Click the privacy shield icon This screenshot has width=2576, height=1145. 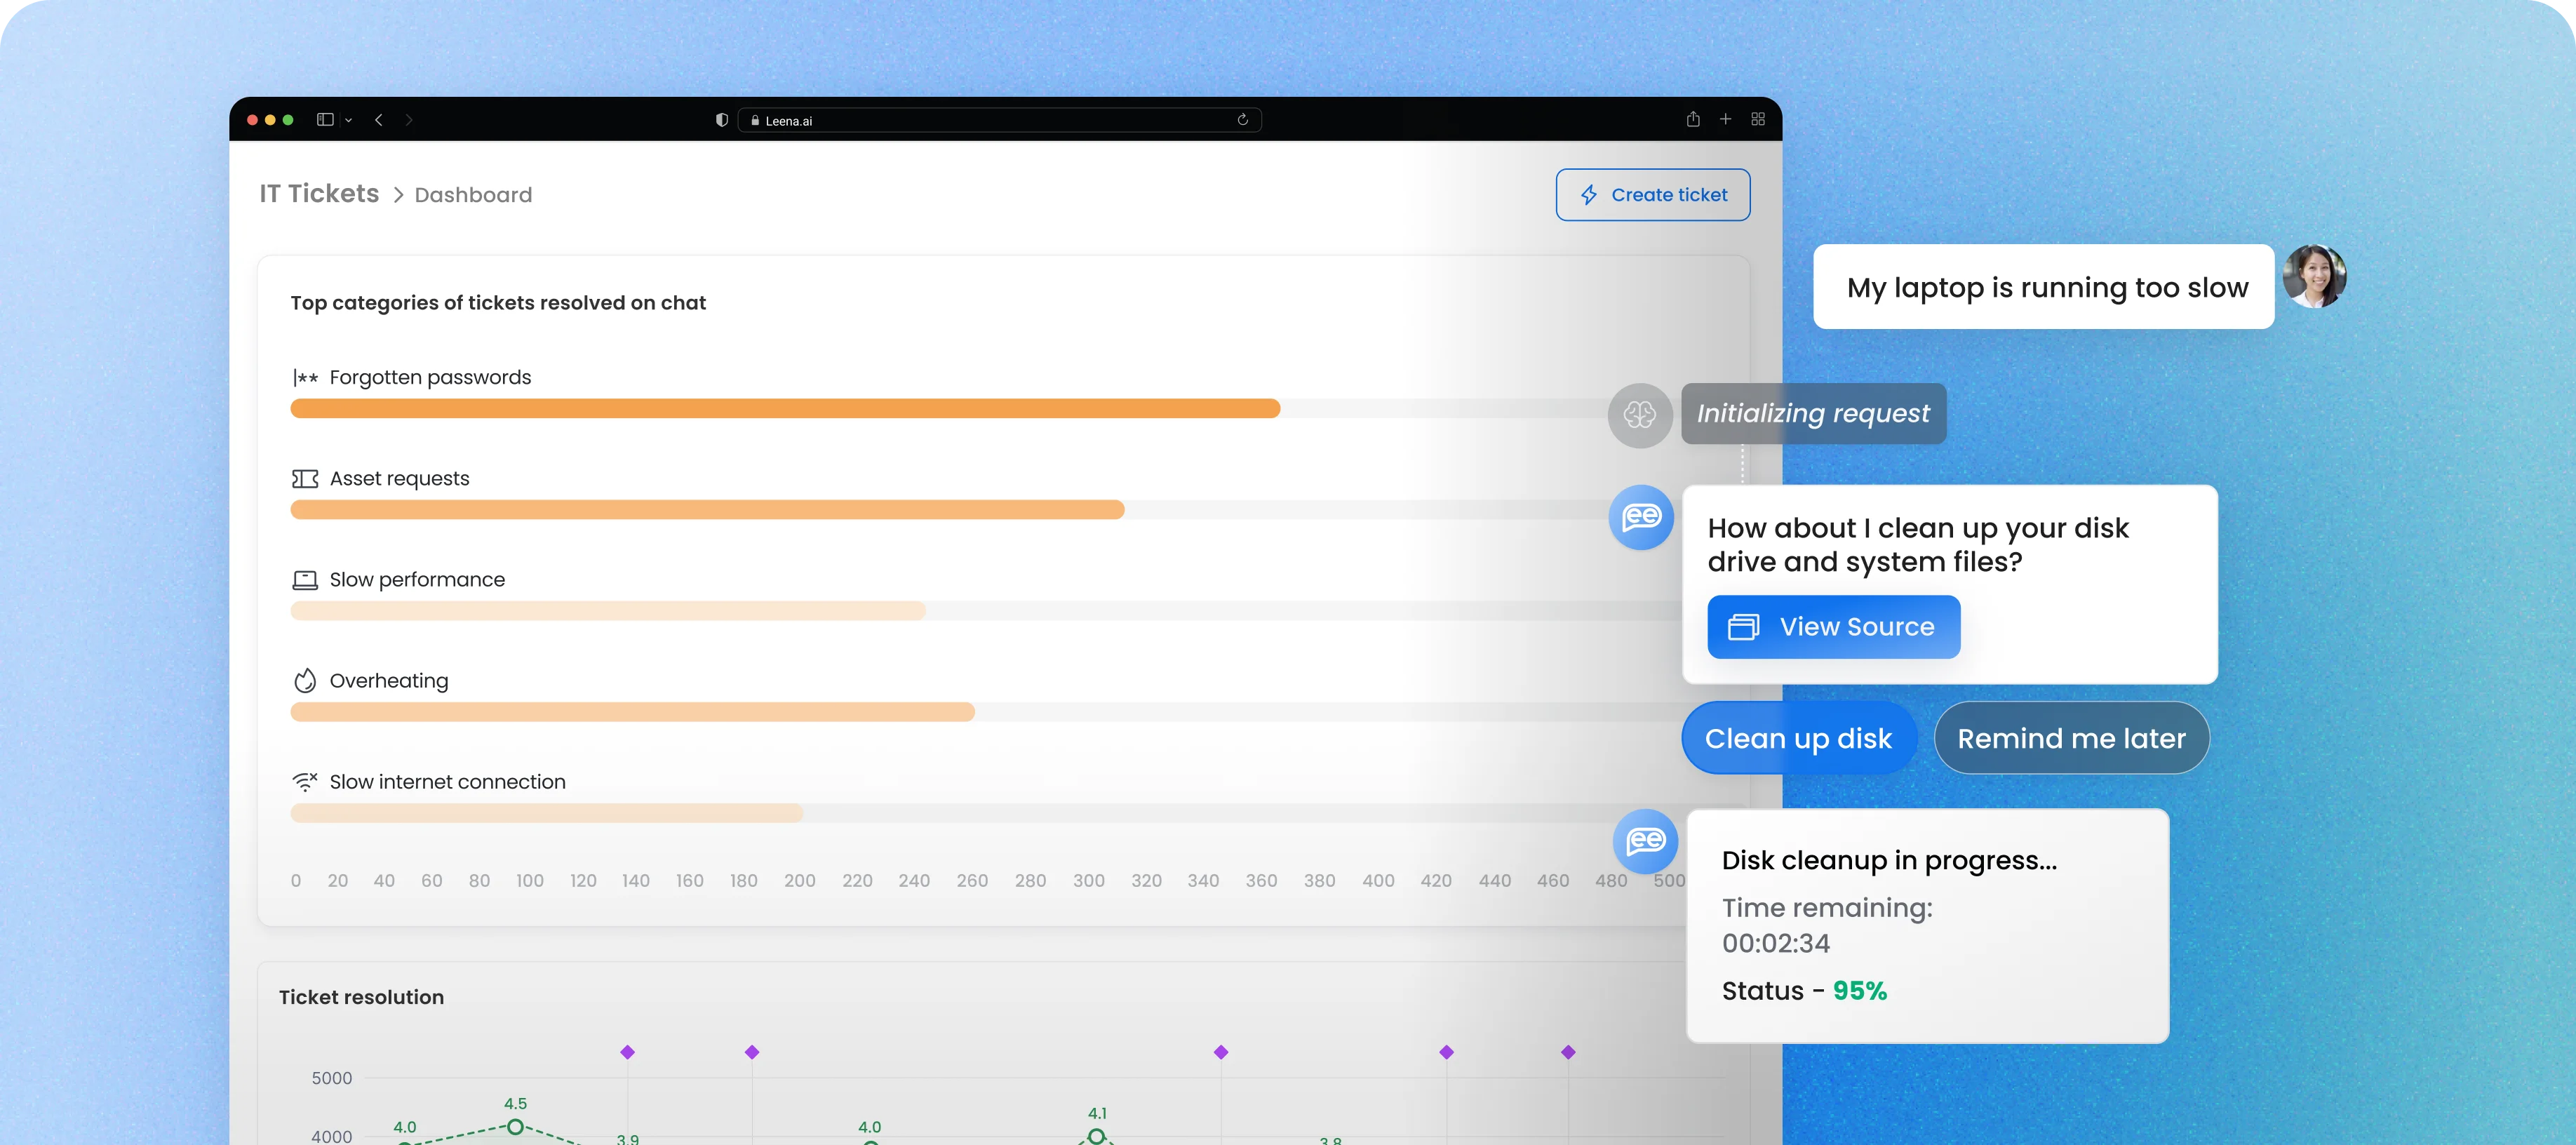pos(722,120)
